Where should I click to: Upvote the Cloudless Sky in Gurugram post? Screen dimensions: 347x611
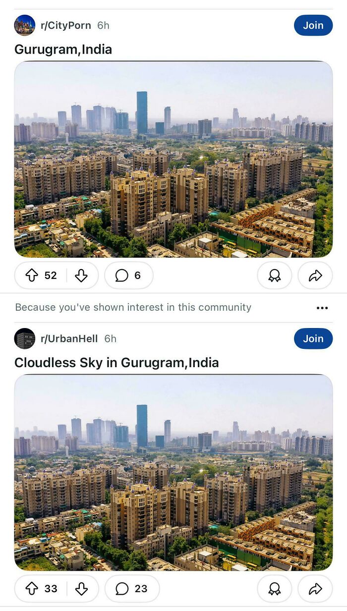pyautogui.click(x=32, y=589)
